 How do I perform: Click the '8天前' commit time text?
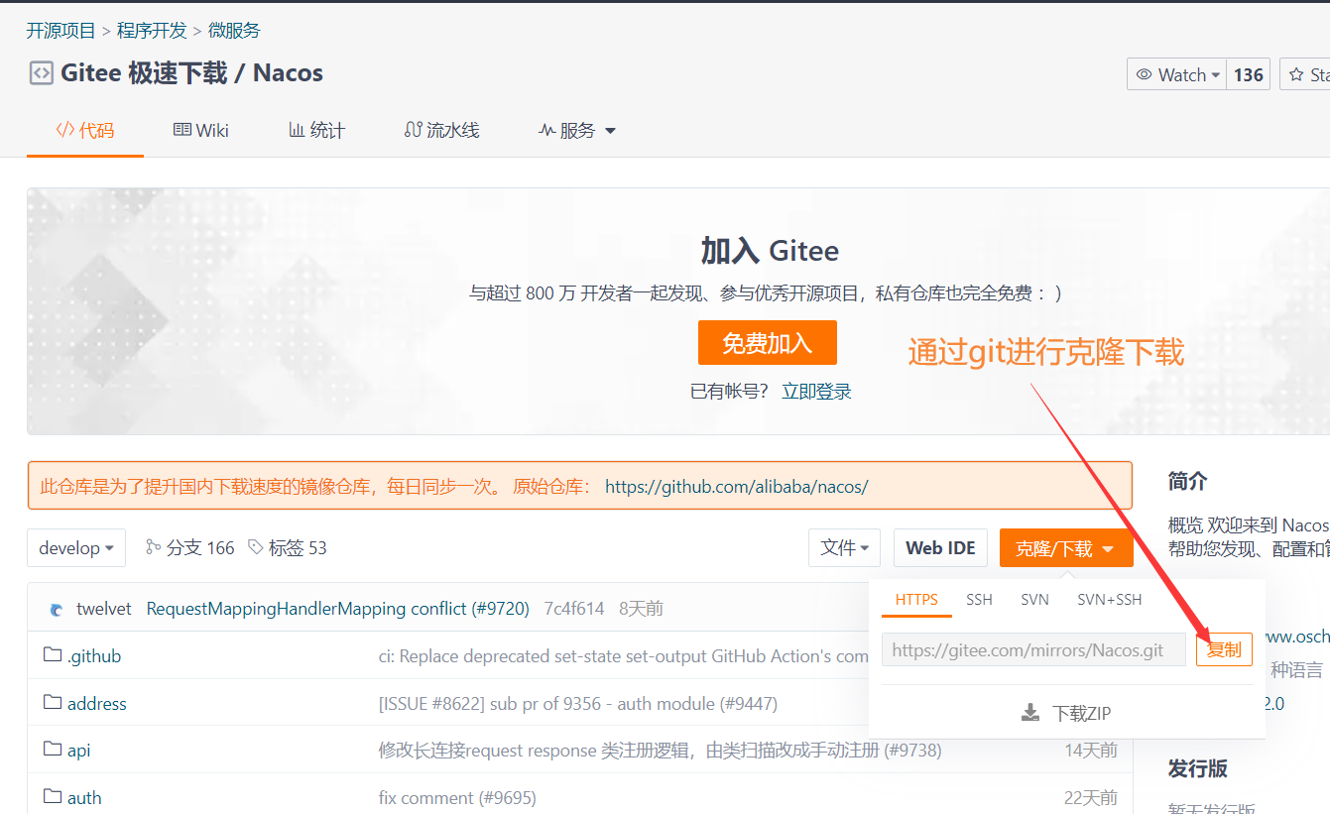pos(642,609)
